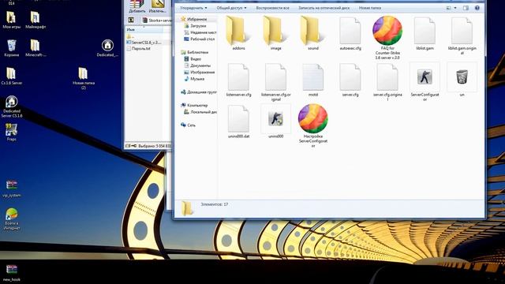The width and height of the screenshot is (505, 284).
Task: Select Библиотеки in navigation pane
Action: click(x=195, y=52)
